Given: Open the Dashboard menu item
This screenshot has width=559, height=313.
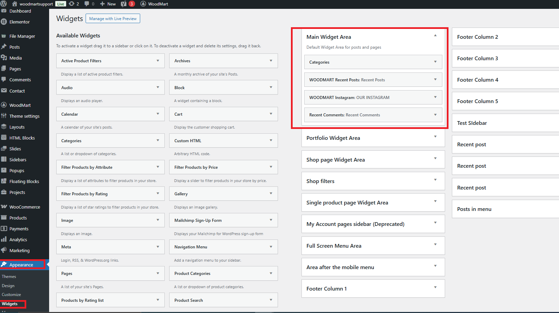Looking at the screenshot, I should click(20, 11).
